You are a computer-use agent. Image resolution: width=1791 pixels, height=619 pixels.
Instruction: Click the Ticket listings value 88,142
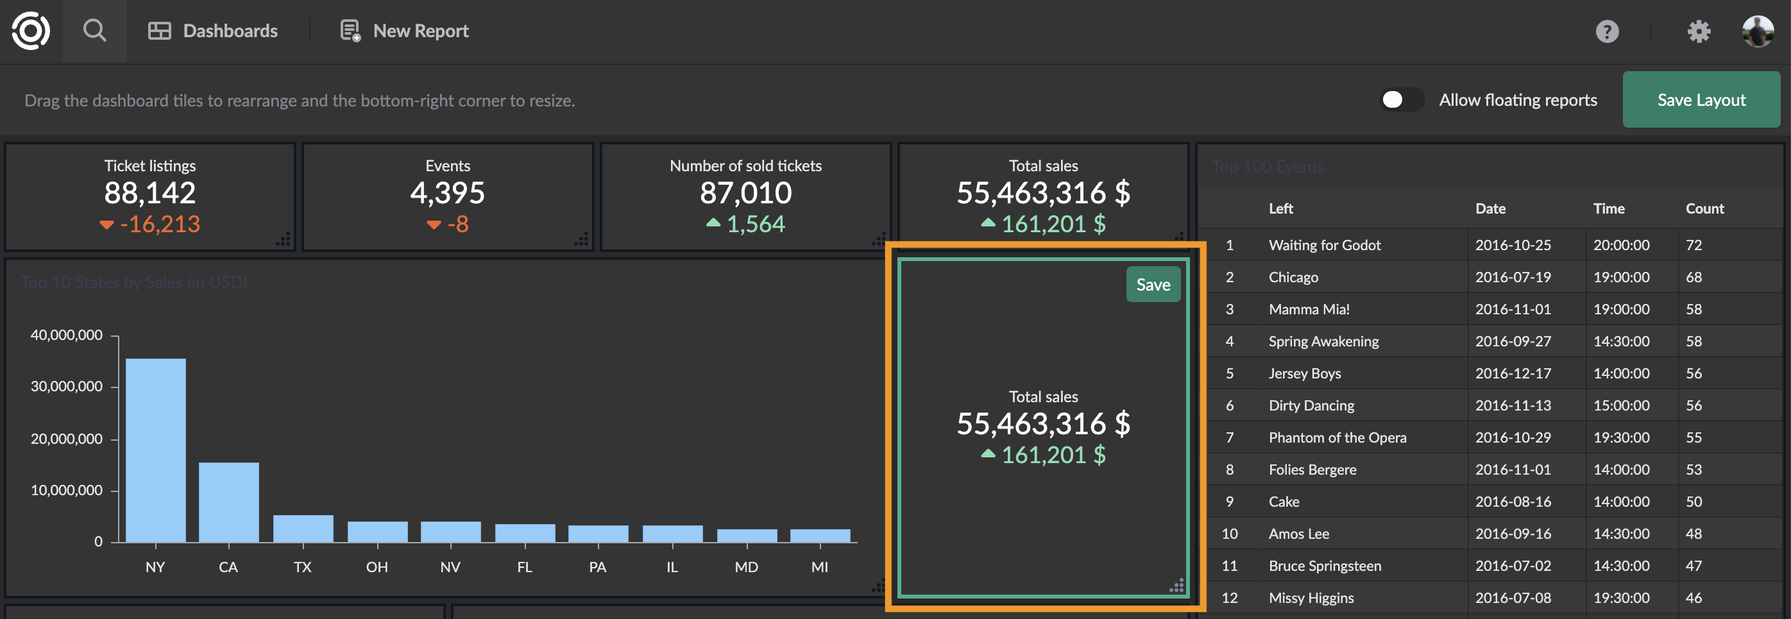pos(150,192)
